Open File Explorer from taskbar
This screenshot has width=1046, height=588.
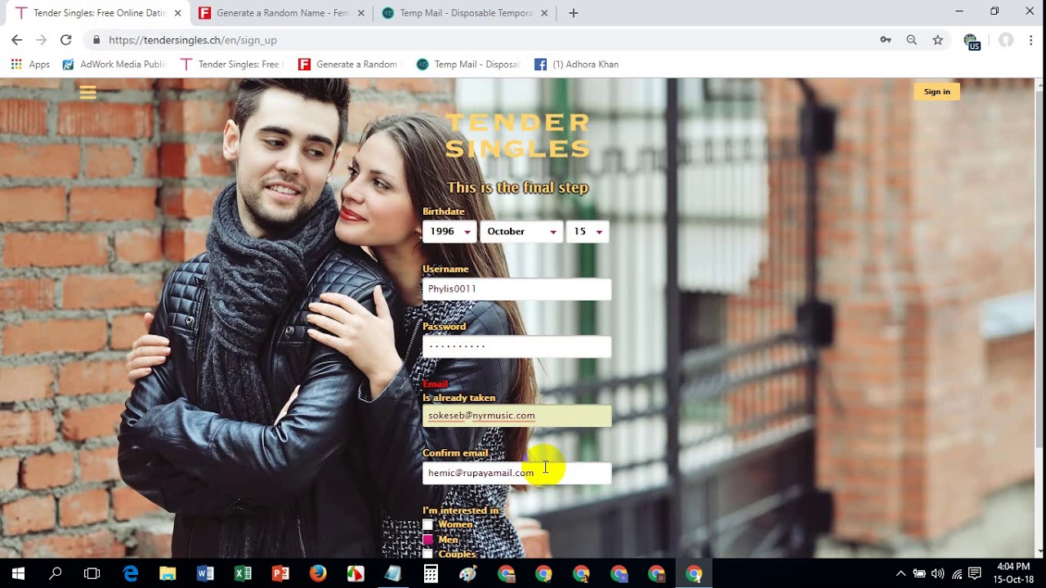coord(168,574)
